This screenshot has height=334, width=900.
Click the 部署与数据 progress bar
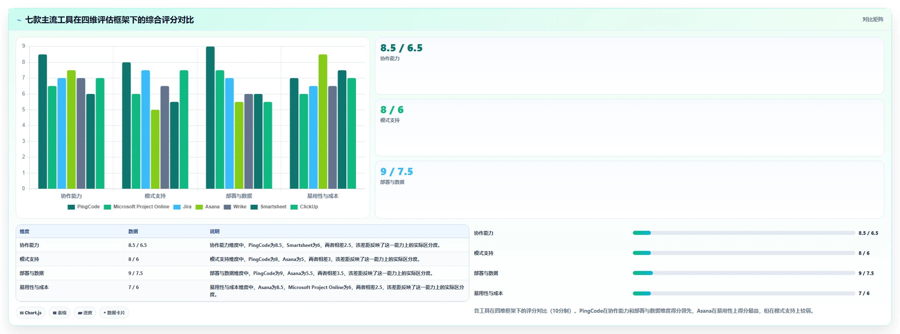point(744,273)
